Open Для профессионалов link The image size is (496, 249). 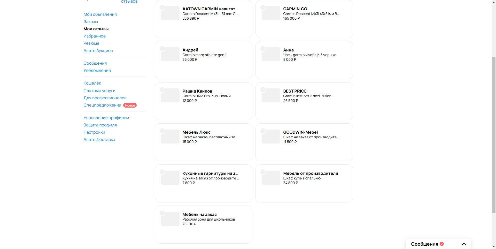(105, 98)
